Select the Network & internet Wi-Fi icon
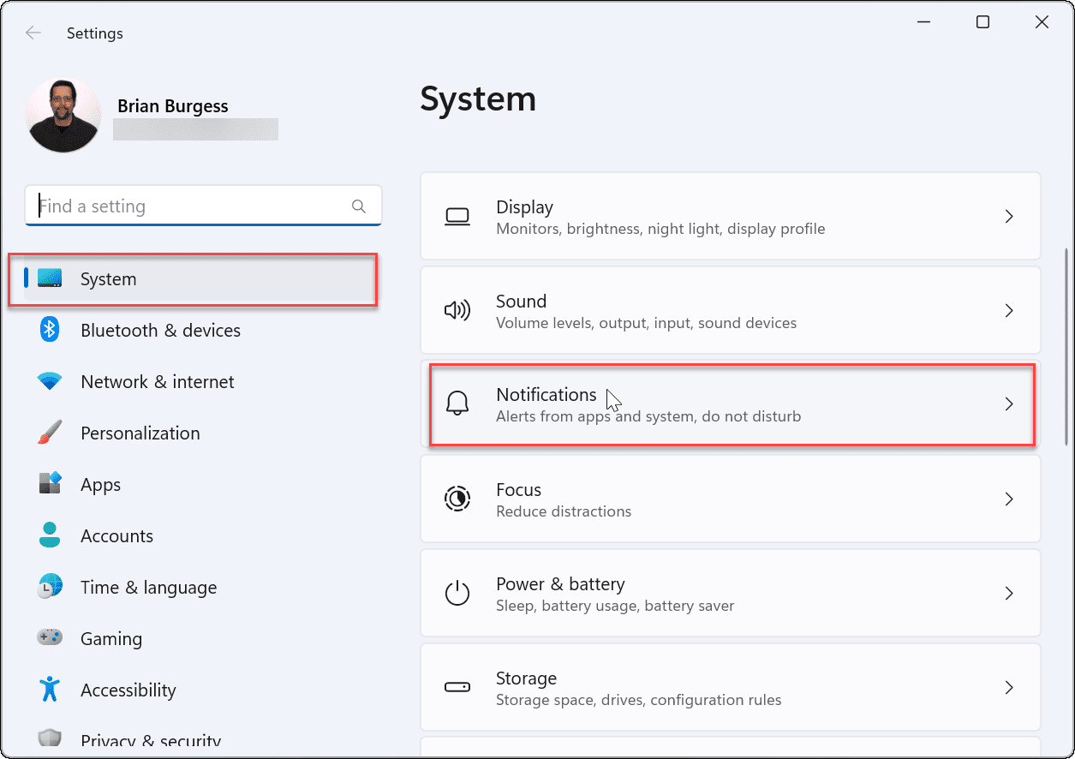Screen dimensions: 1075x759 coord(49,381)
